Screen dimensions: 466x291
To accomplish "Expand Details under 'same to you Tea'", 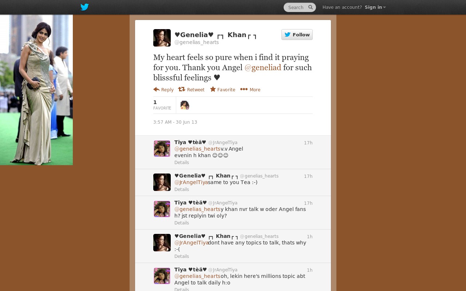I will (182, 190).
